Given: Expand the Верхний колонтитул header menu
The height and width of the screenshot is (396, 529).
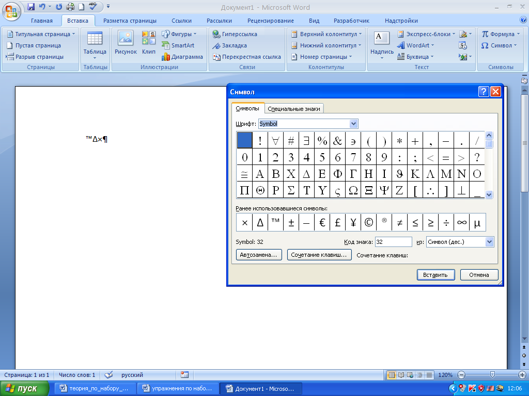Looking at the screenshot, I should pyautogui.click(x=326, y=34).
